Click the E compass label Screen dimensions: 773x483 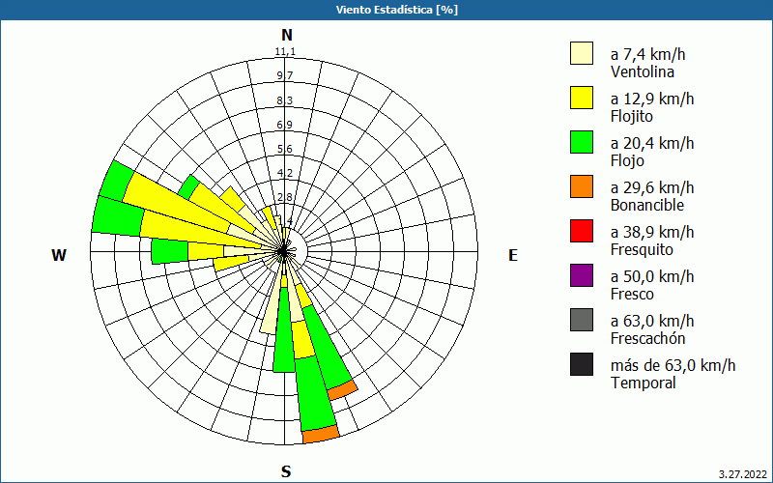point(513,255)
